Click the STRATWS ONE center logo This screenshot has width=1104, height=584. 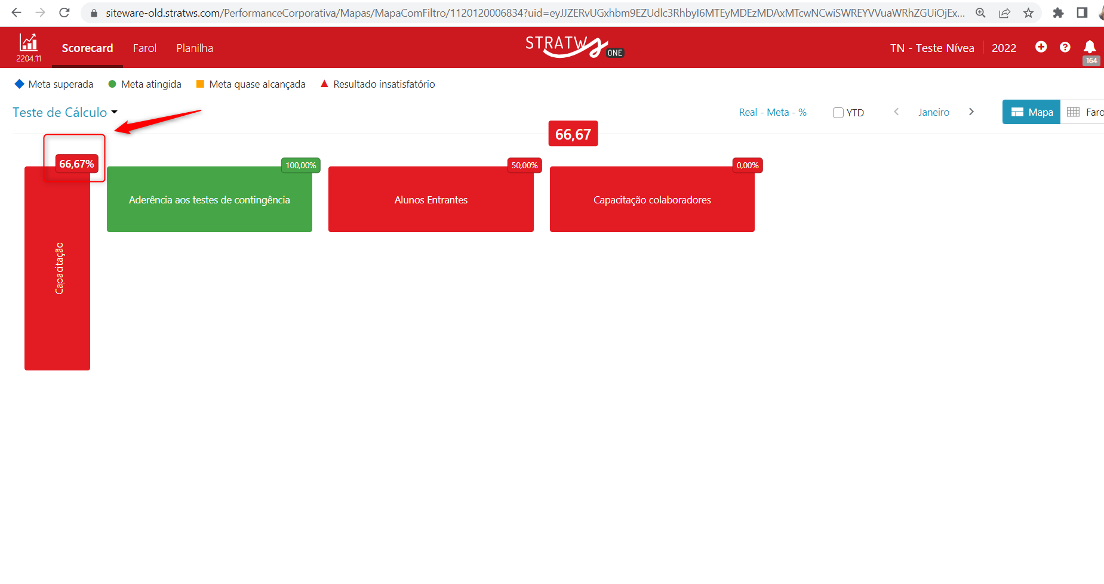(574, 47)
